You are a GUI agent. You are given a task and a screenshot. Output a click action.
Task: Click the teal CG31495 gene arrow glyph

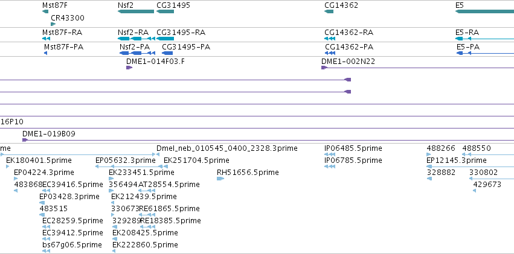click(165, 11)
